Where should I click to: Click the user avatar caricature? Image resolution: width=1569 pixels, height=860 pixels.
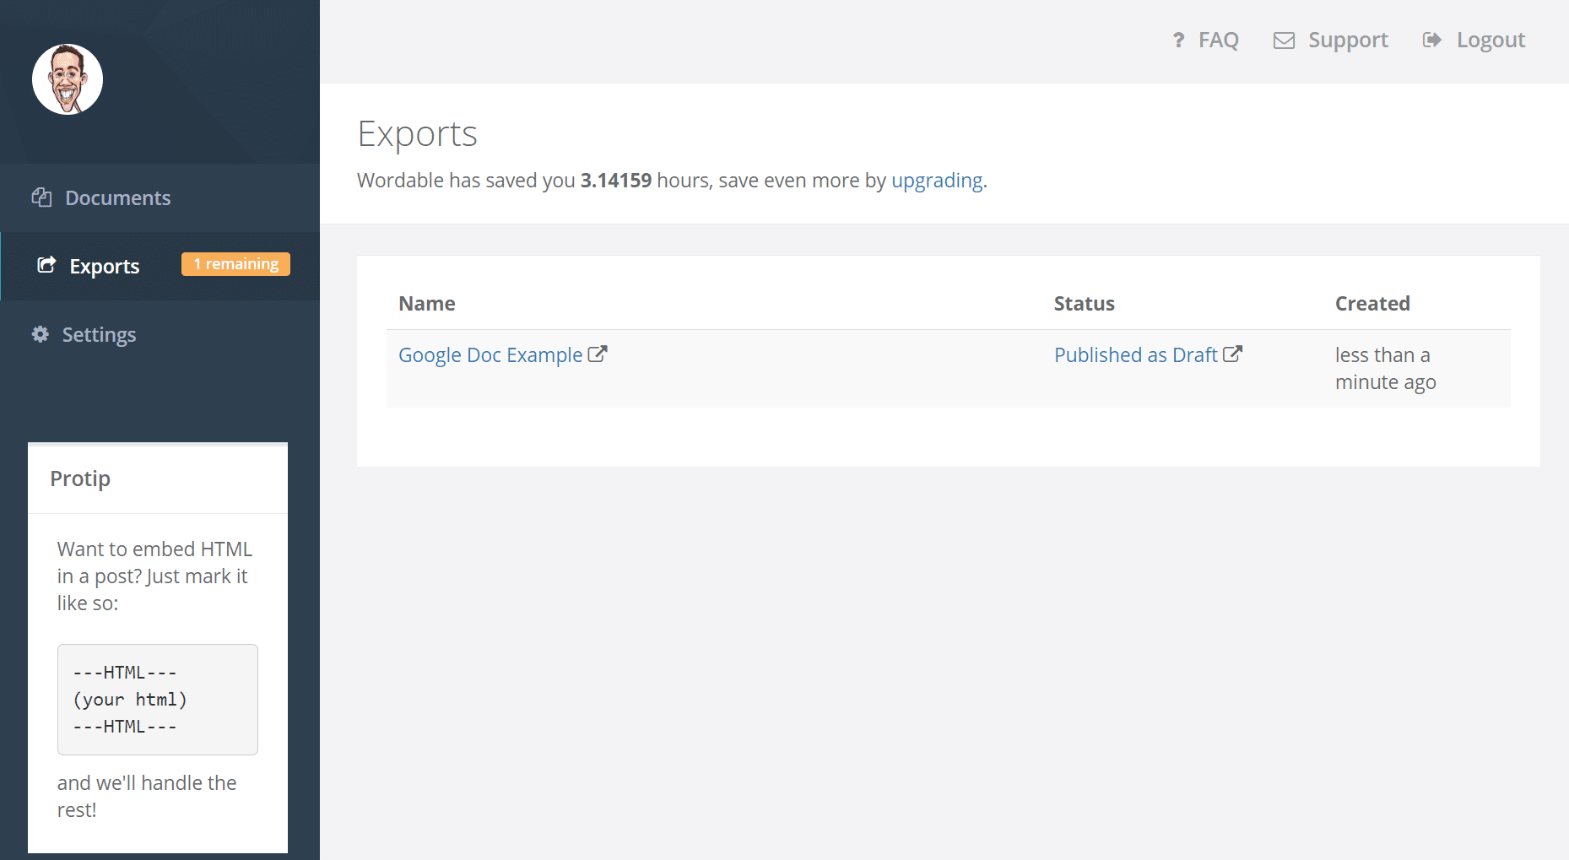pyautogui.click(x=68, y=79)
